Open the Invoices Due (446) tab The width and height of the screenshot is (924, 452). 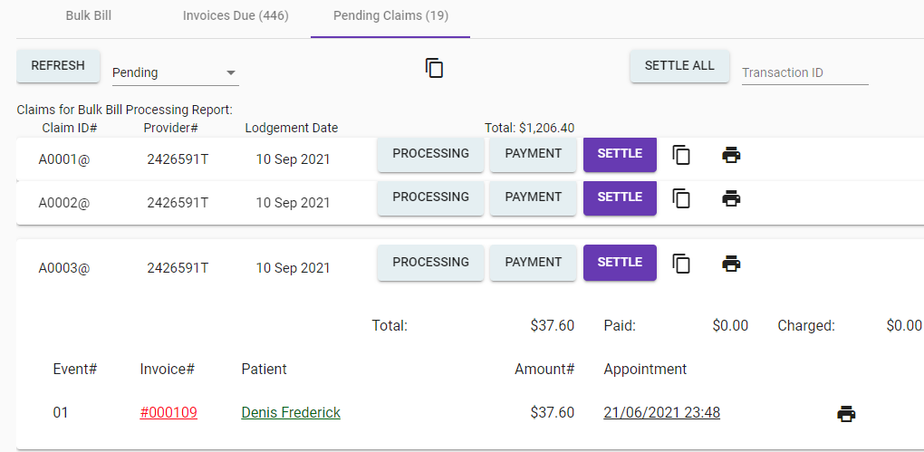pos(236,16)
